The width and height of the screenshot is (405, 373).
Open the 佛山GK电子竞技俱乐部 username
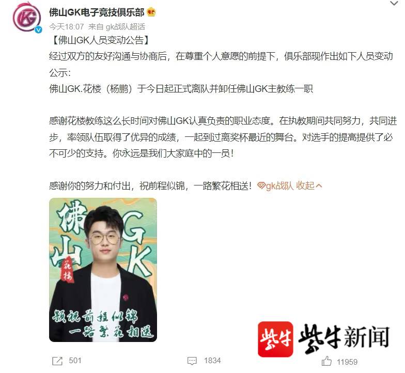[97, 12]
